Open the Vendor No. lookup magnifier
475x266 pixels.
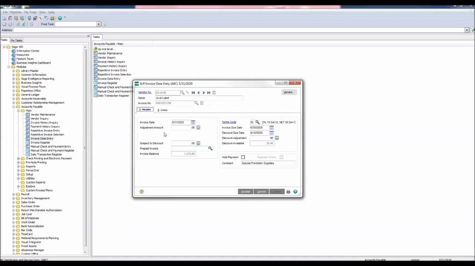pos(182,92)
